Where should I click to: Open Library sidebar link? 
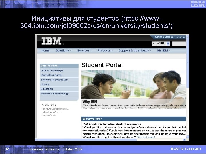[x=59, y=84]
